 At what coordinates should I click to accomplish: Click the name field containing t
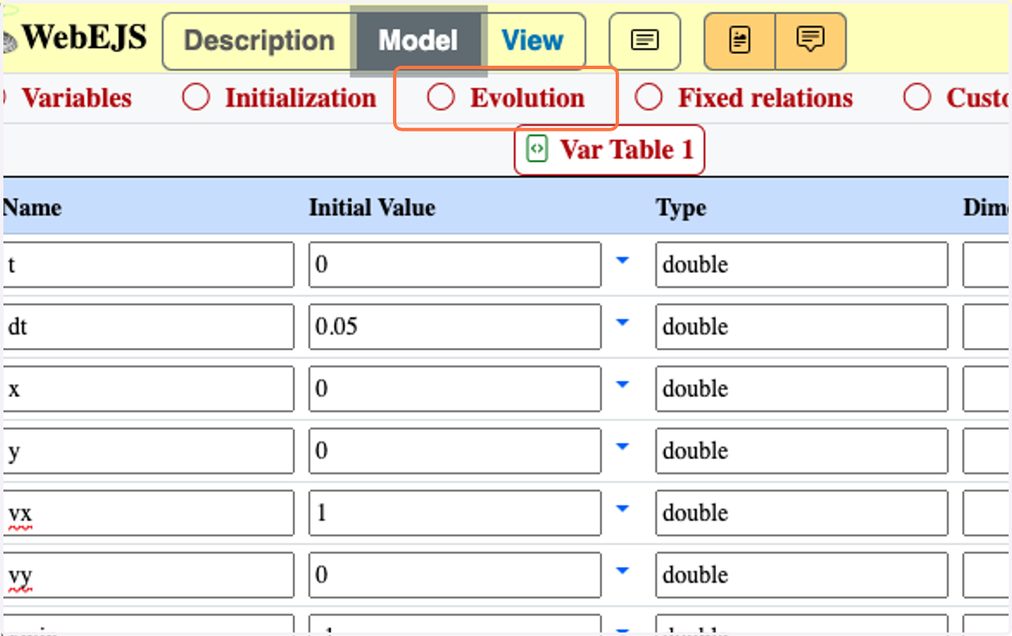[x=148, y=265]
